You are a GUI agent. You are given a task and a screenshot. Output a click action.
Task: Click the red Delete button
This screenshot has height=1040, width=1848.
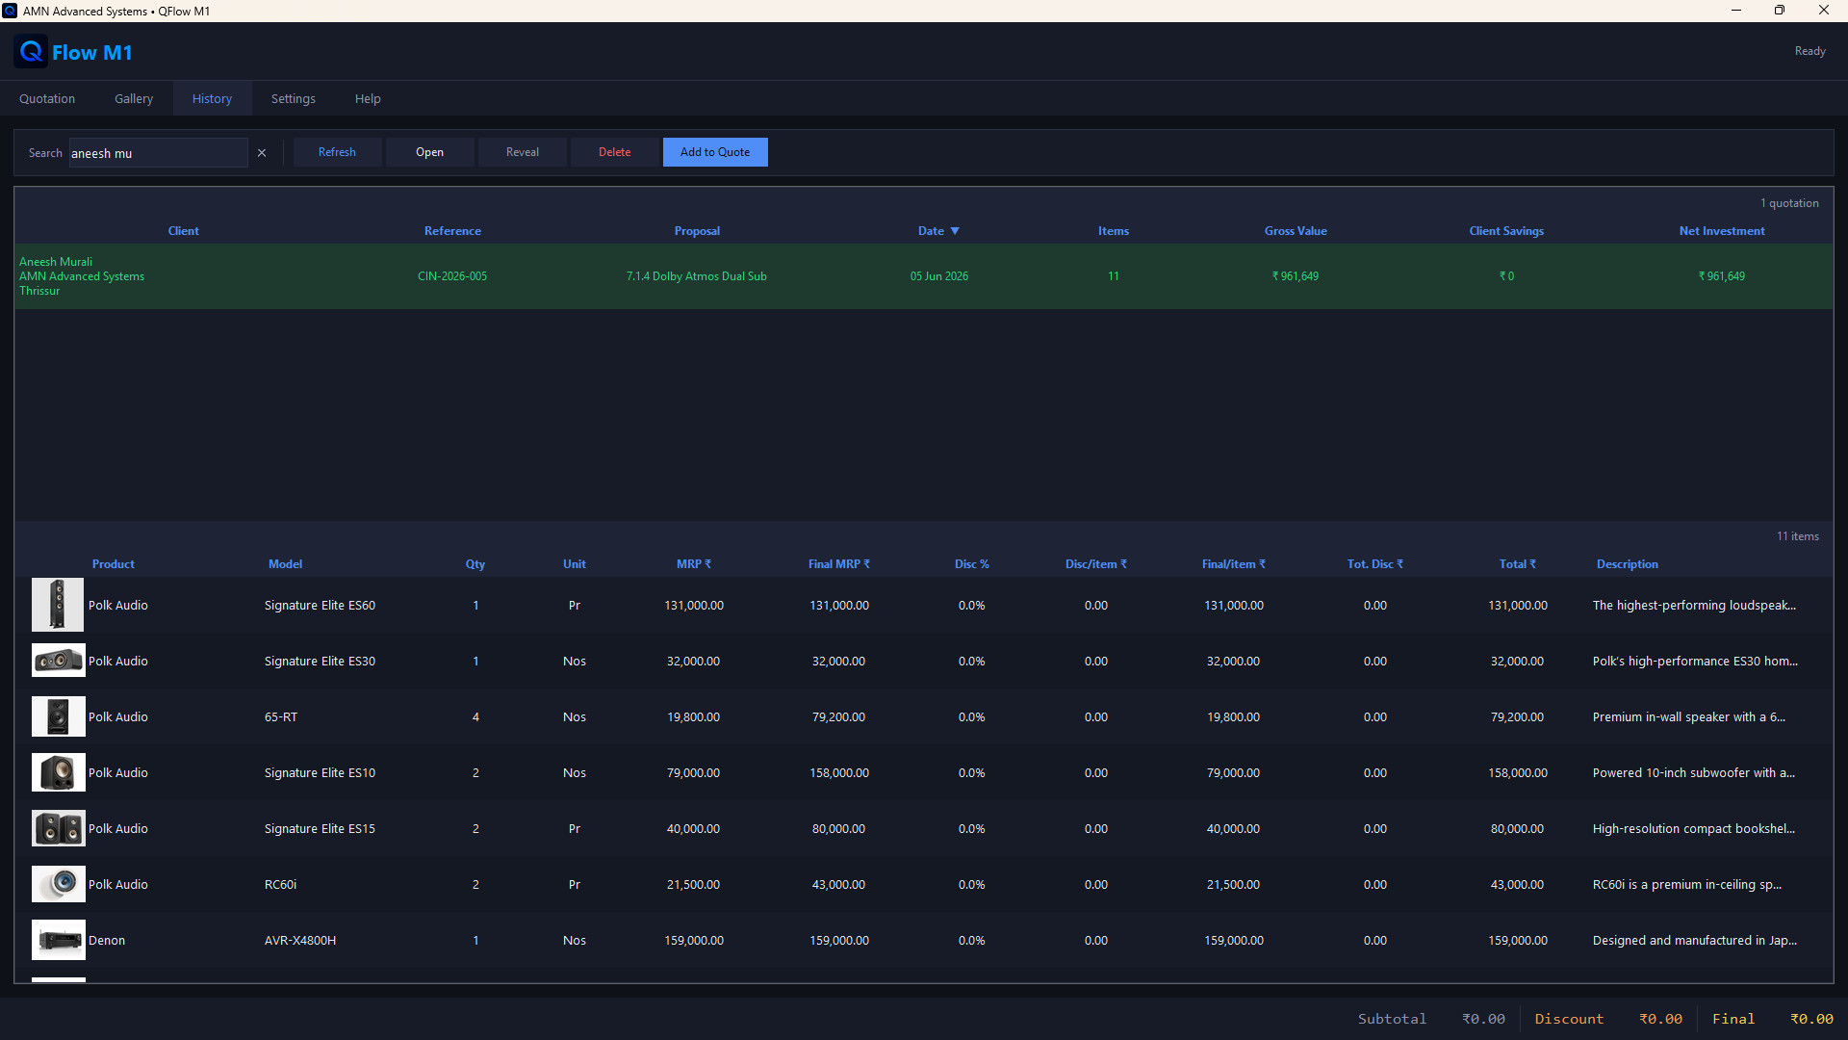615,152
